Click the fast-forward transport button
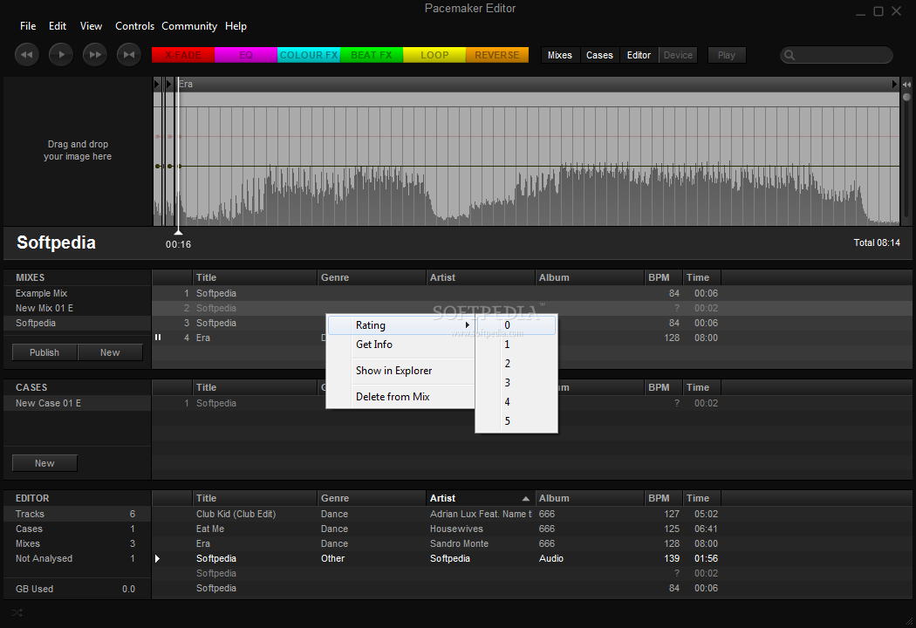Viewport: 916px width, 628px height. point(94,55)
